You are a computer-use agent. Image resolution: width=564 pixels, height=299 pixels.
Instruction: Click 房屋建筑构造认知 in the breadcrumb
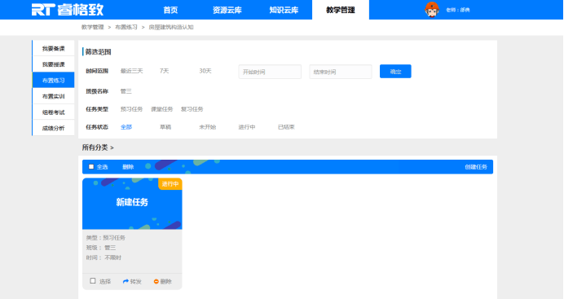(171, 27)
